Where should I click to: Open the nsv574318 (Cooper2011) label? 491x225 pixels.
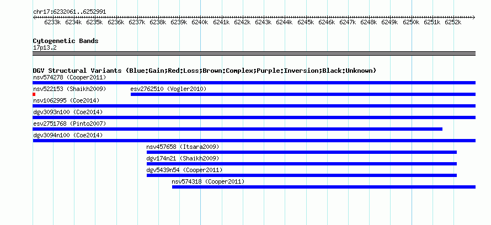[208, 181]
